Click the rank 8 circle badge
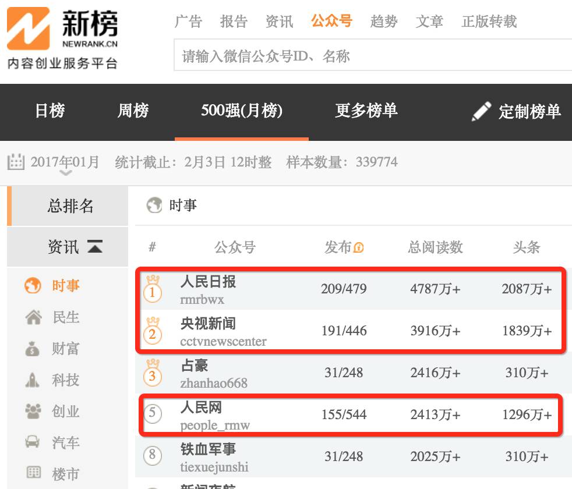Image resolution: width=572 pixels, height=489 pixels. (153, 455)
